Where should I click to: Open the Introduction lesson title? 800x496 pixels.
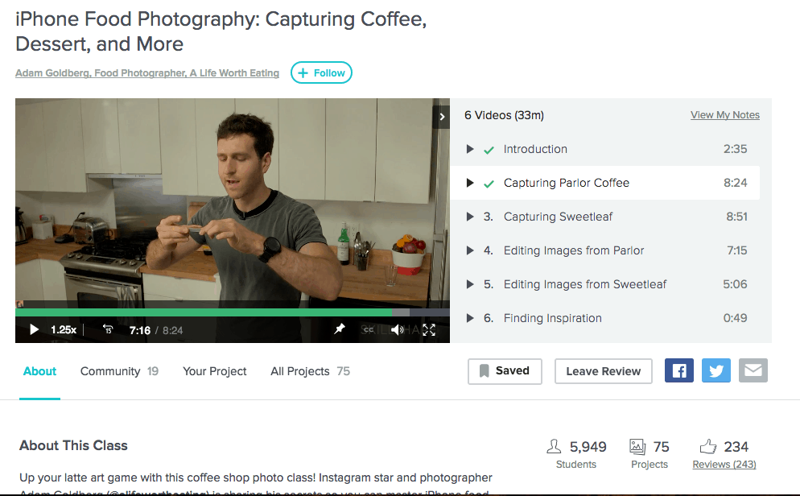click(535, 149)
